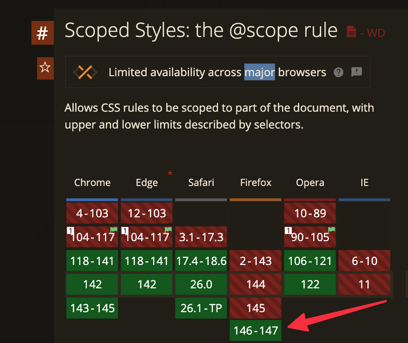This screenshot has width=408, height=343.
Task: Select Safari 26.1-TP cell
Action: (x=201, y=308)
